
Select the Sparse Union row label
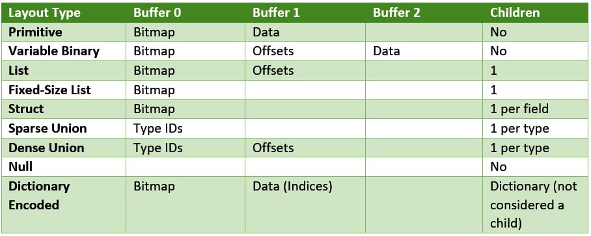pyautogui.click(x=64, y=128)
